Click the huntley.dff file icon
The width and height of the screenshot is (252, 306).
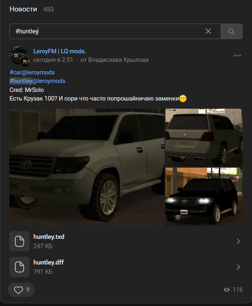20,267
